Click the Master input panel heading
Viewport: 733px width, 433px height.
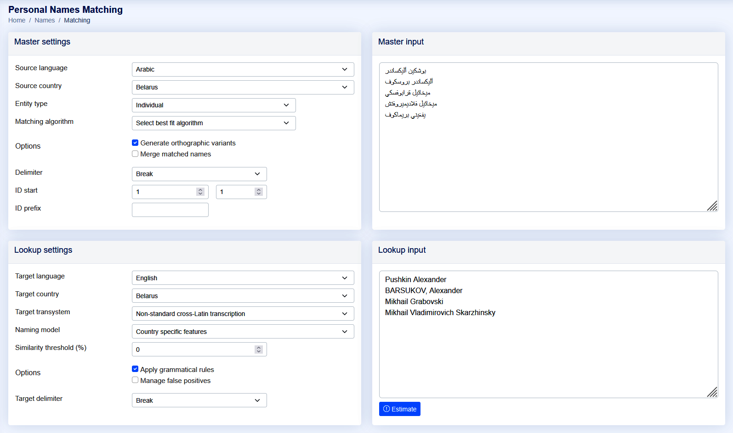[x=401, y=42]
